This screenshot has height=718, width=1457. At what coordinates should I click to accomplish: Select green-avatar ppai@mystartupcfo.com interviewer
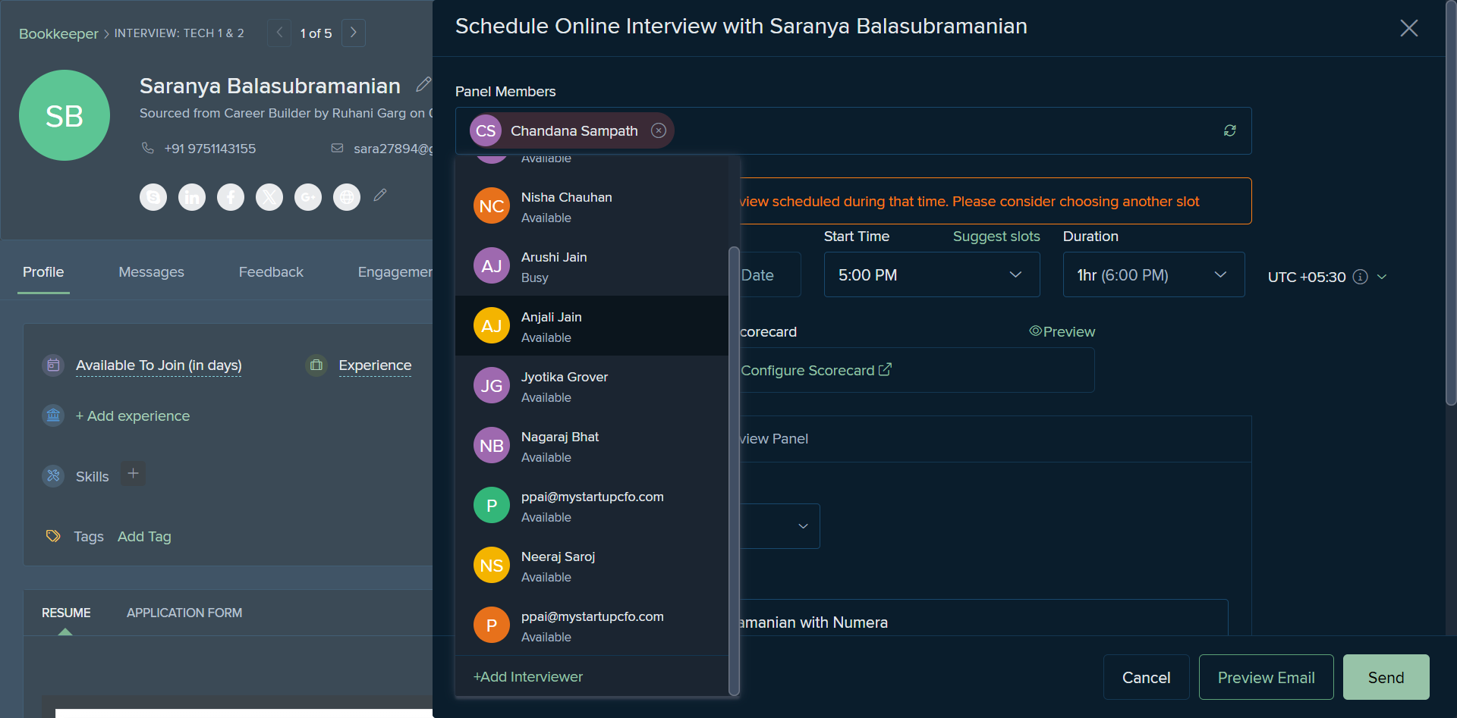[x=592, y=506]
